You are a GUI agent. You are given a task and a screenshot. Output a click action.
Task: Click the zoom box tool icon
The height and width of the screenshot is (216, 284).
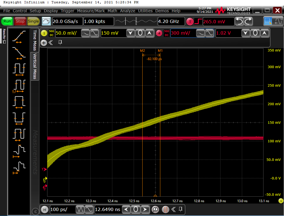click(x=268, y=21)
